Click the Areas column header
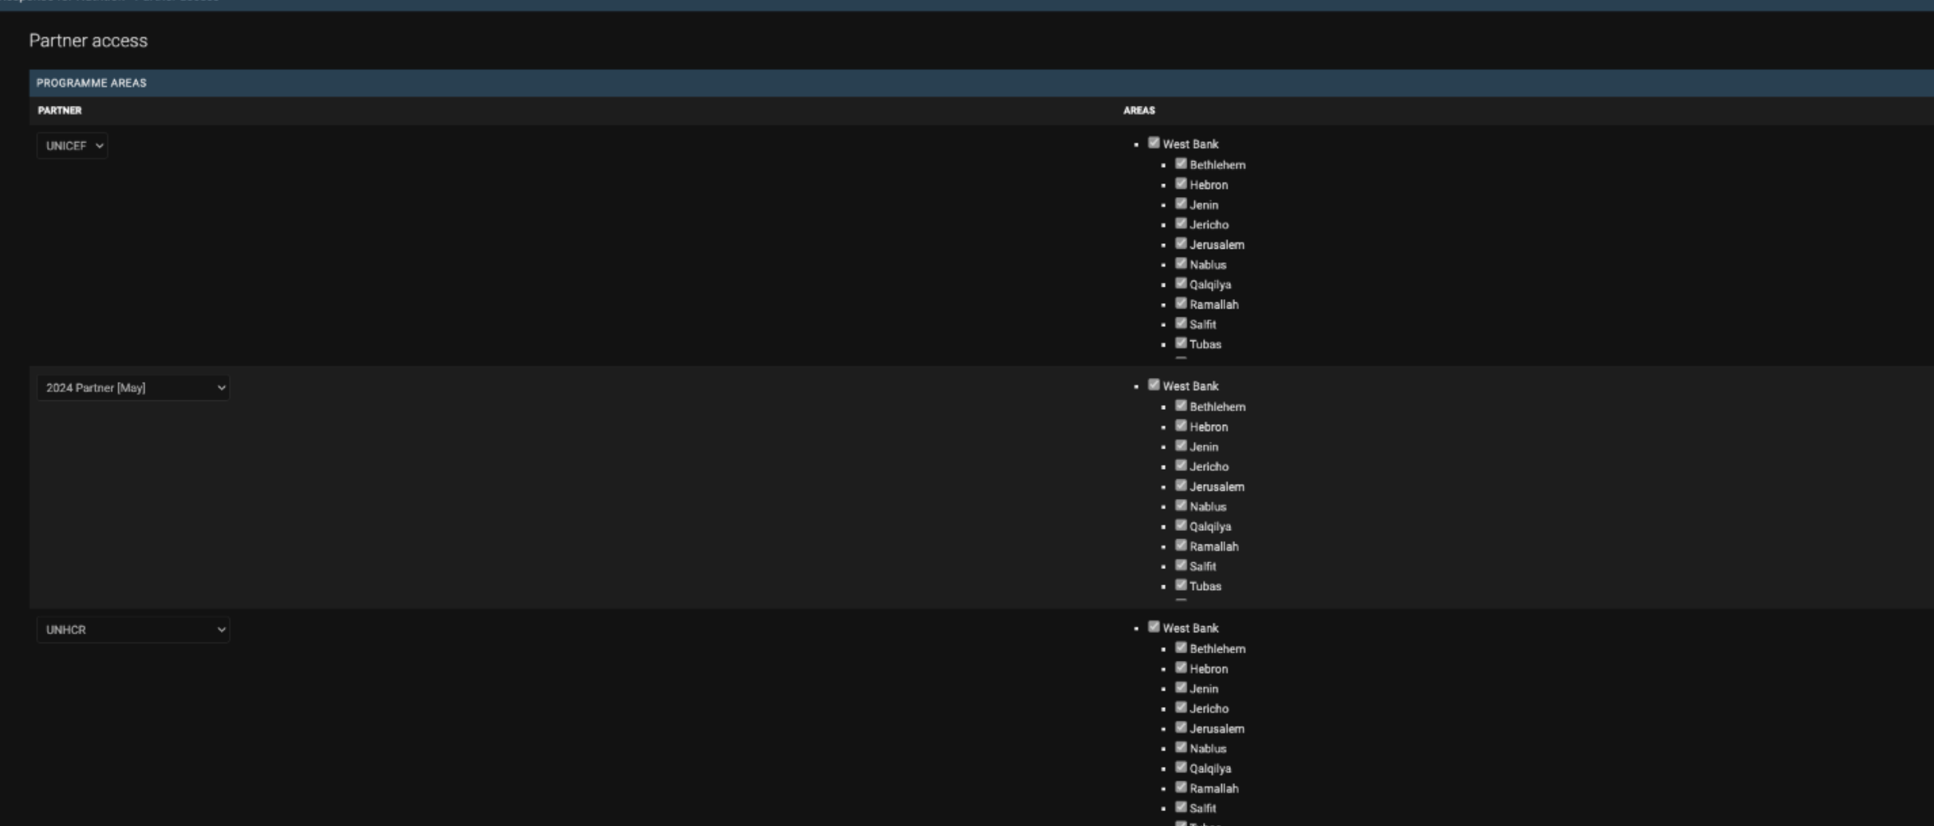Screen dimensions: 1934x826 [1138, 111]
